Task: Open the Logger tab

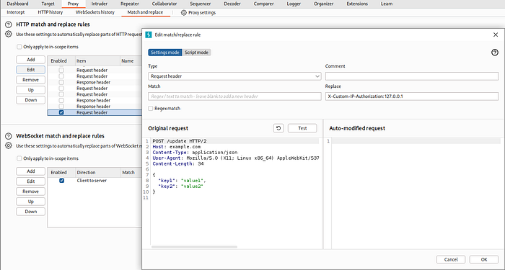Action: coord(294,4)
